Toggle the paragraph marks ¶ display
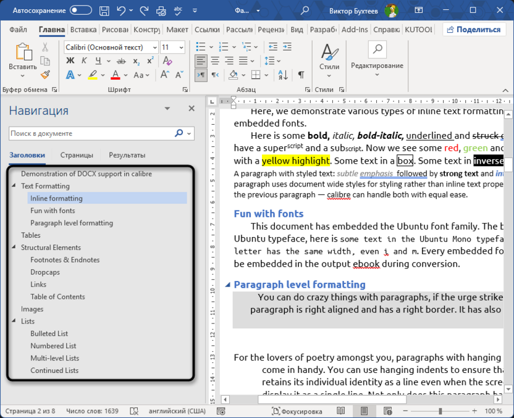514x418 pixels. [x=301, y=75]
